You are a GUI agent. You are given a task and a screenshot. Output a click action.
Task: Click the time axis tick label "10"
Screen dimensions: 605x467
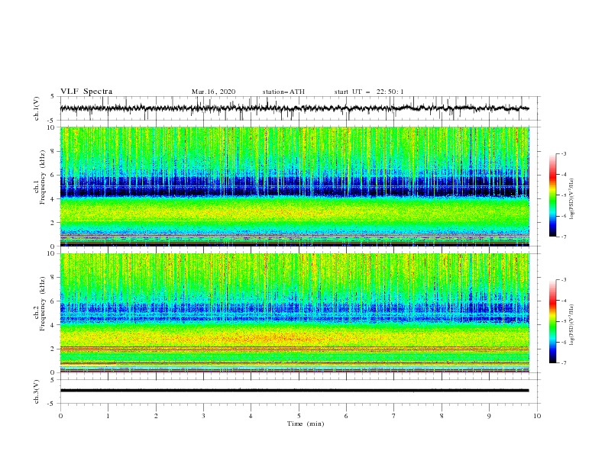point(537,416)
